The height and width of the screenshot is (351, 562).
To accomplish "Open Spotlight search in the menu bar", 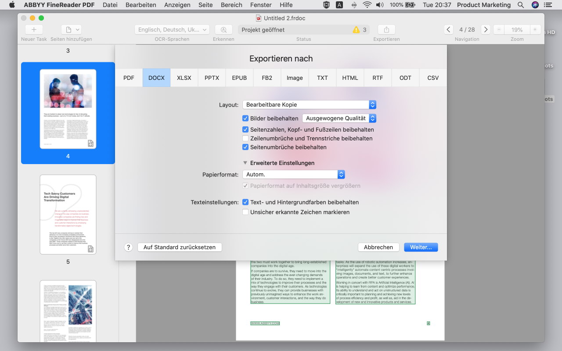I will tap(521, 5).
